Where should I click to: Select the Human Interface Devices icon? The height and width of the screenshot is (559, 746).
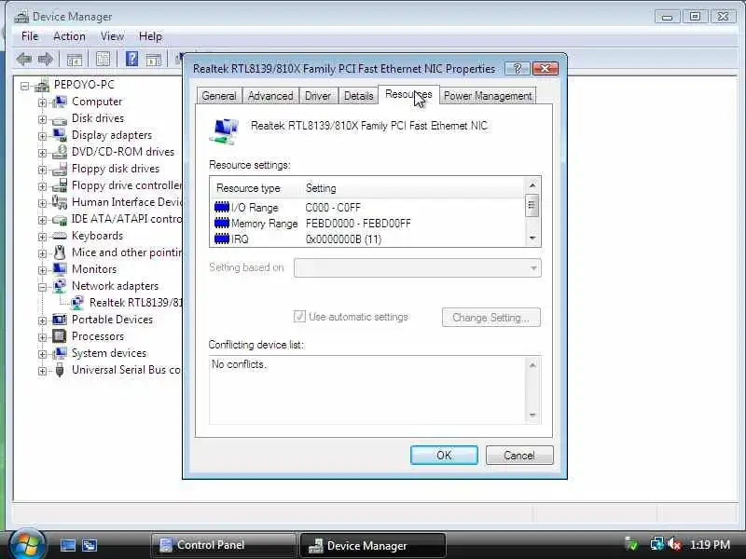click(60, 202)
